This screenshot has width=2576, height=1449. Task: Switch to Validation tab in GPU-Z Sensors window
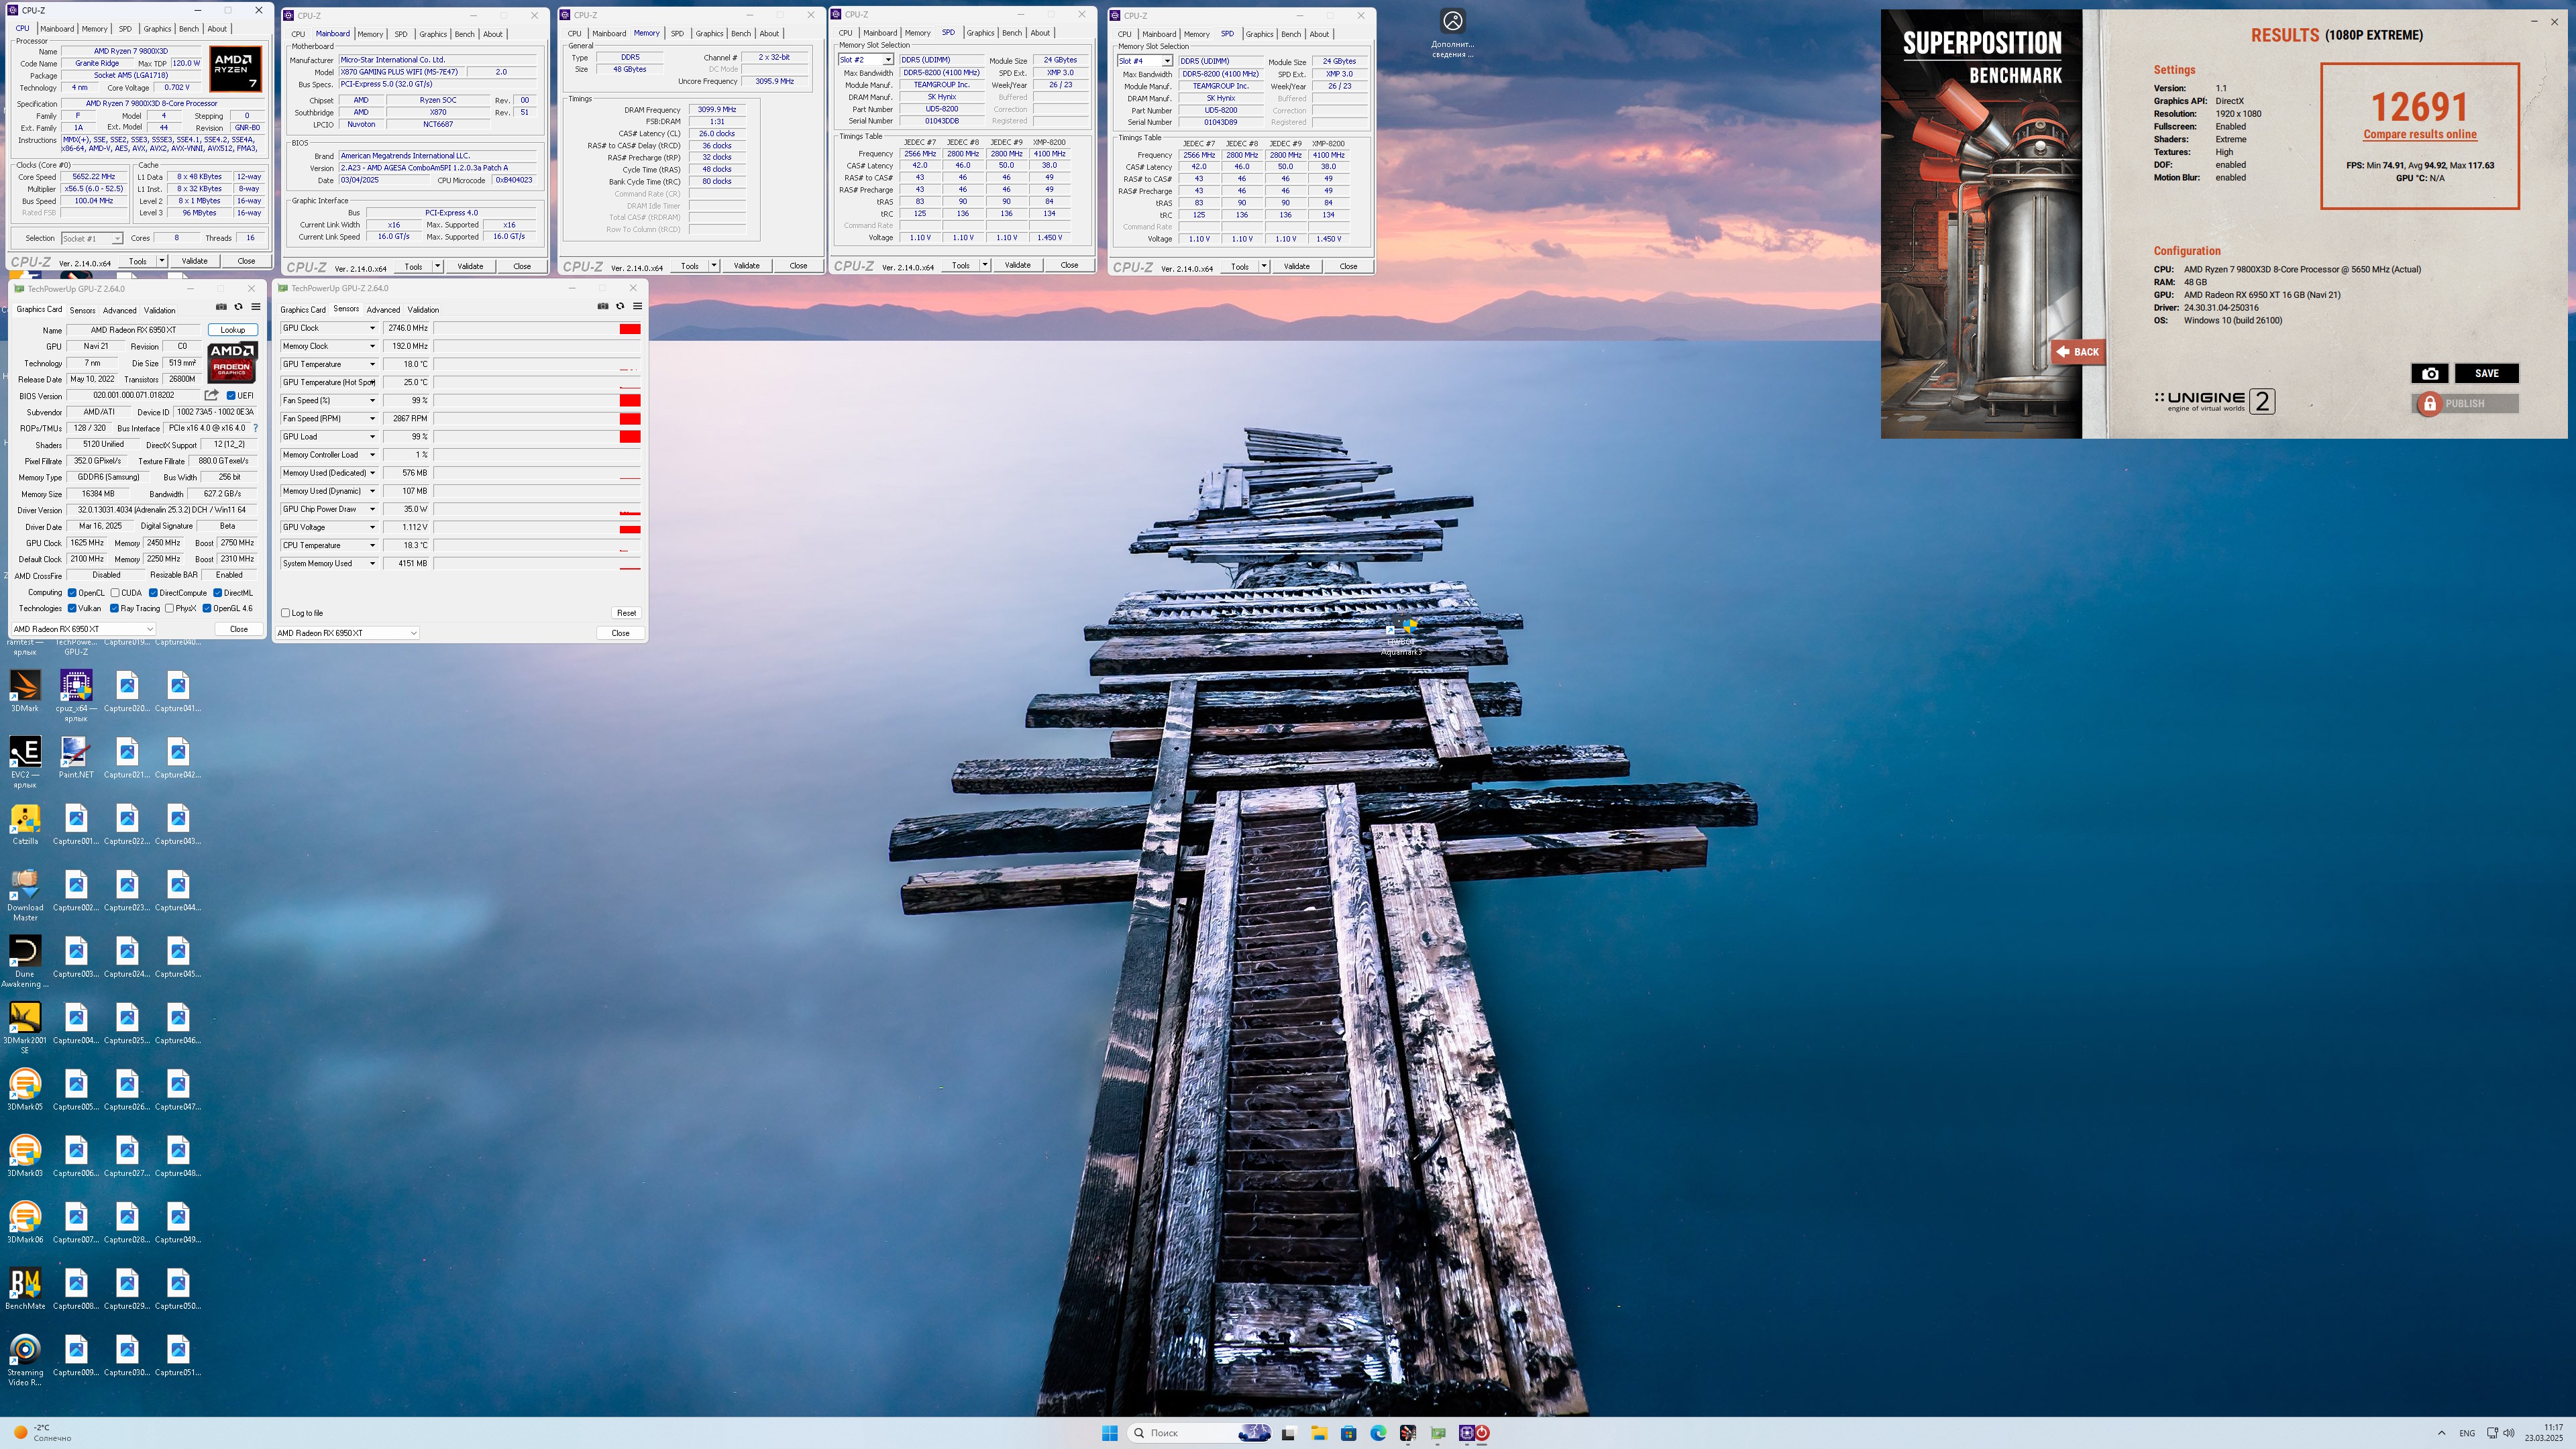(423, 310)
